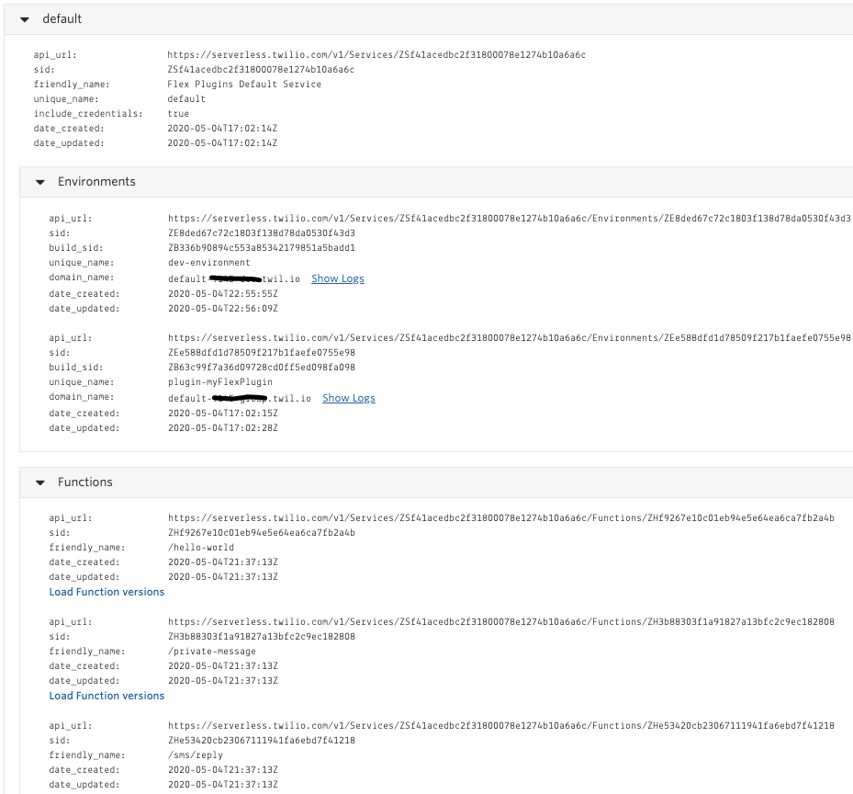This screenshot has height=794, width=853.
Task: Click service date_created 2020-05-04T17:02:14Z
Action: click(x=222, y=128)
